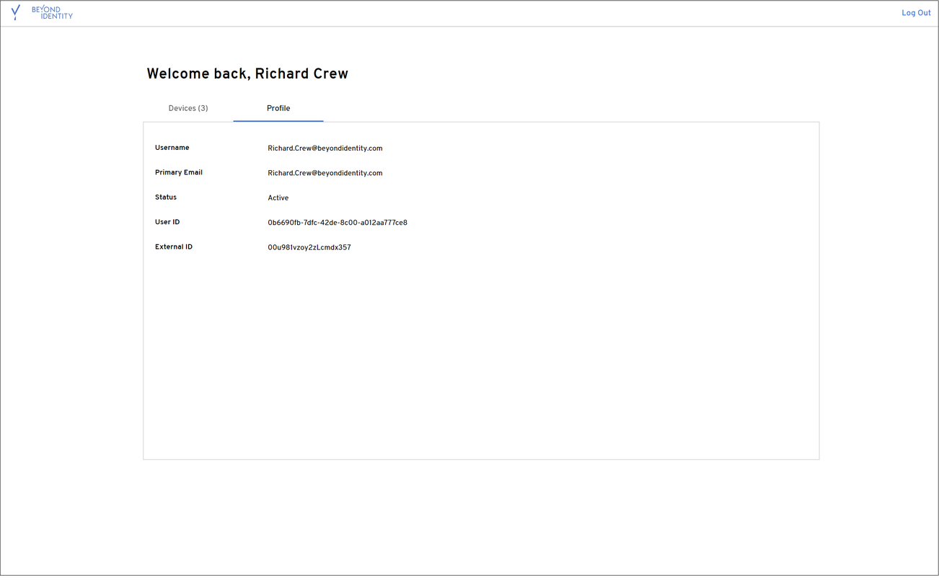This screenshot has width=939, height=583.
Task: Select the External ID value 00u981vzoy2zLcmdx357
Action: [x=309, y=247]
